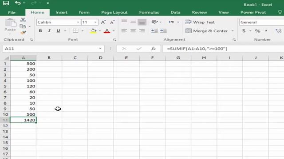Viewport: 284px width, 159px height.
Task: Toggle Bold formatting
Action: 40,31
